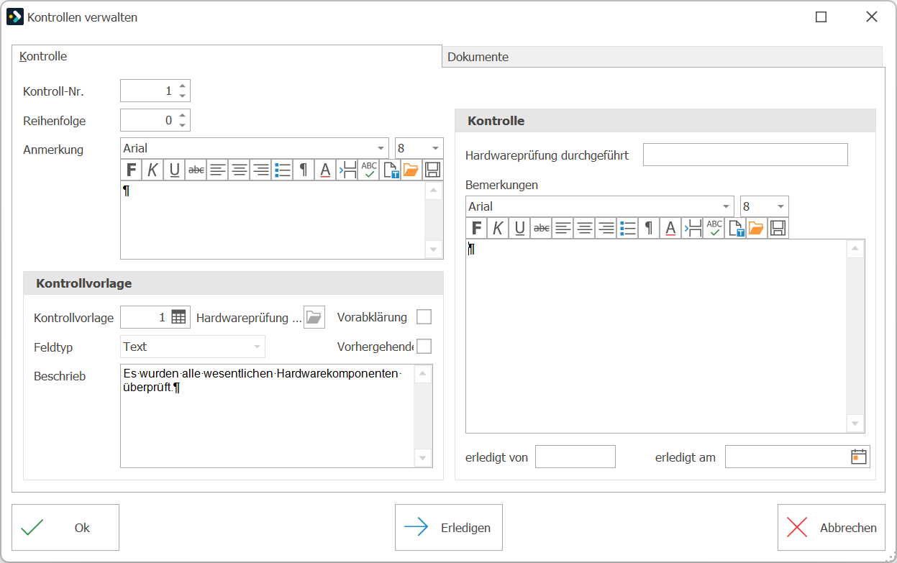Run spell check in Anmerkung toolbar
This screenshot has height=563, width=897.
[368, 170]
